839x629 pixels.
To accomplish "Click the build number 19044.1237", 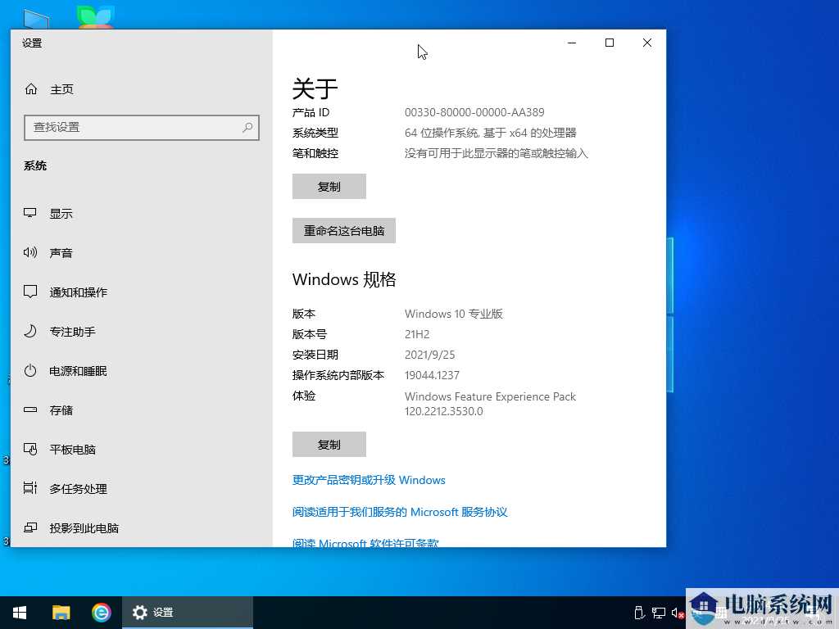I will coord(432,375).
